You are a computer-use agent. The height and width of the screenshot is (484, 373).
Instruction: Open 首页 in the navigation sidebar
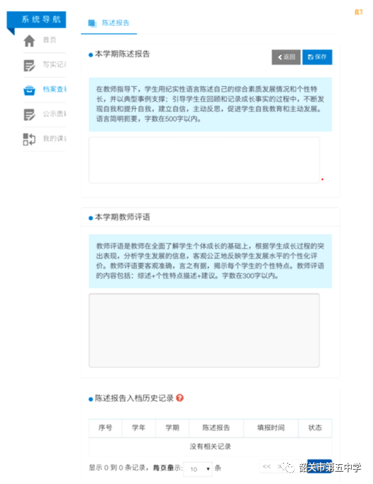tap(49, 40)
